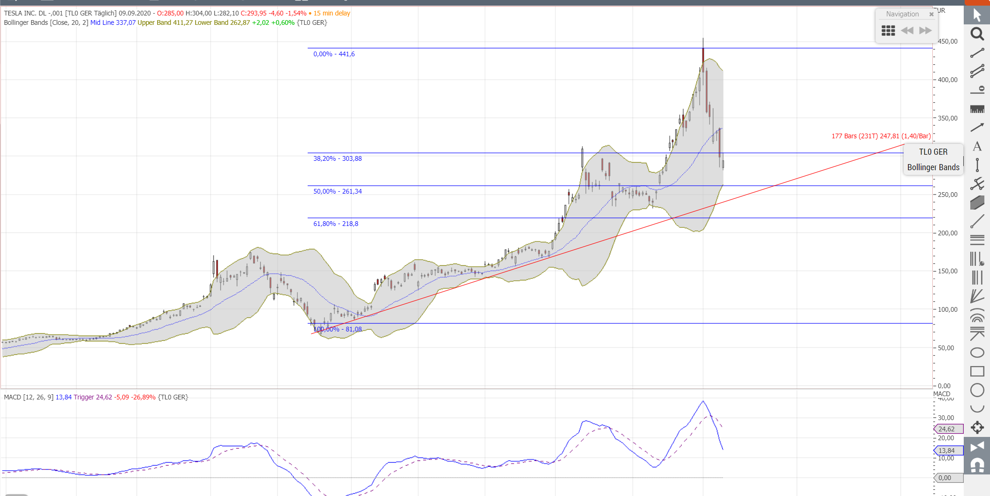
Task: Select the Fibonacci fan tool
Action: coord(977,296)
